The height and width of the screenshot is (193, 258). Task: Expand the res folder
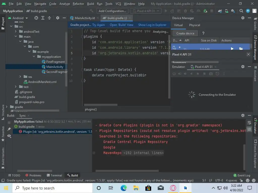click(x=20, y=77)
